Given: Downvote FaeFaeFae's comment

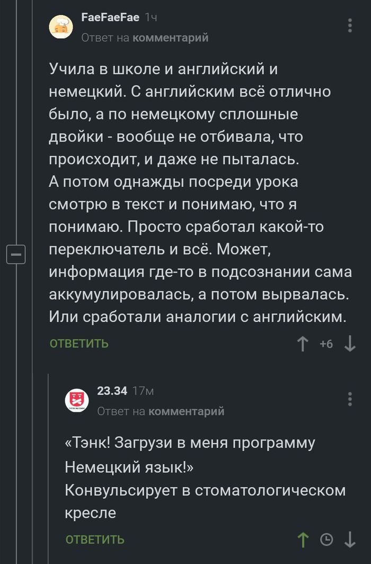Looking at the screenshot, I should pos(350,344).
